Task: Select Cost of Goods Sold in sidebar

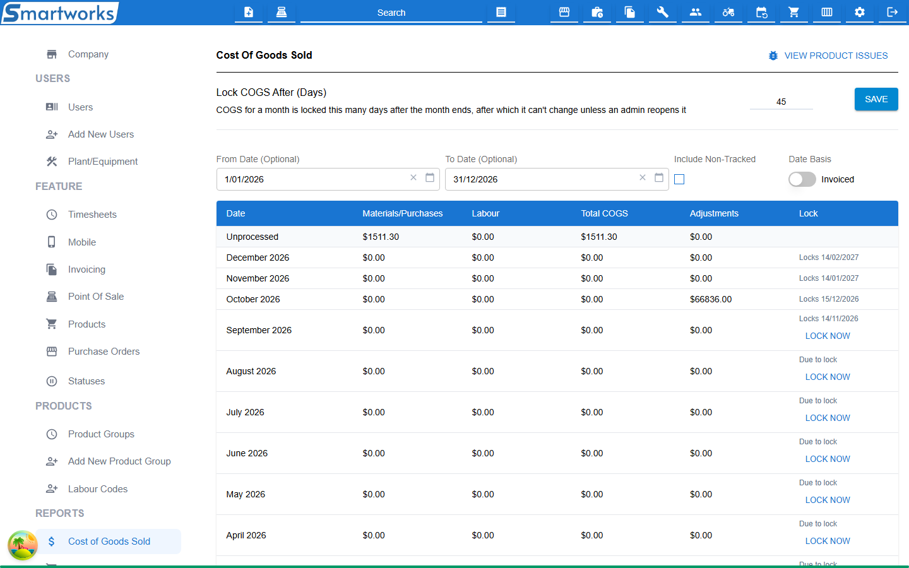Action: coord(109,541)
